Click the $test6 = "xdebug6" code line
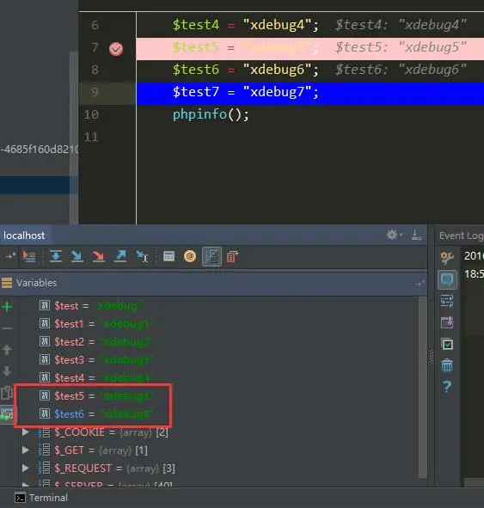This screenshot has width=484, height=508. tap(245, 70)
